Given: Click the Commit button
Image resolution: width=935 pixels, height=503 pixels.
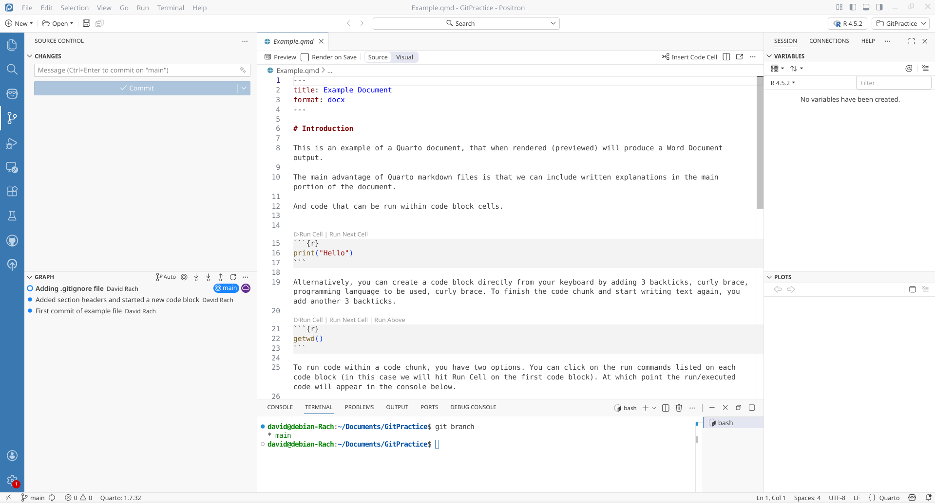Looking at the screenshot, I should point(136,88).
